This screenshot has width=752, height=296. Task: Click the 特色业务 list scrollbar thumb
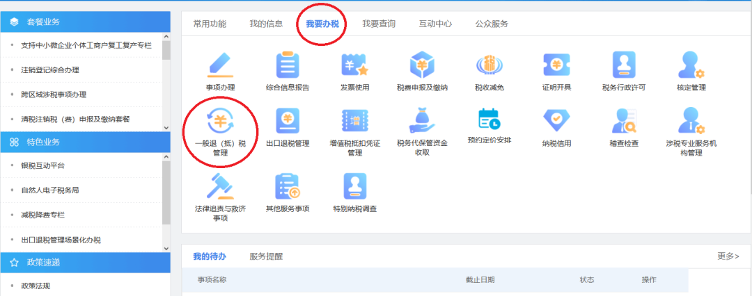[x=166, y=193]
